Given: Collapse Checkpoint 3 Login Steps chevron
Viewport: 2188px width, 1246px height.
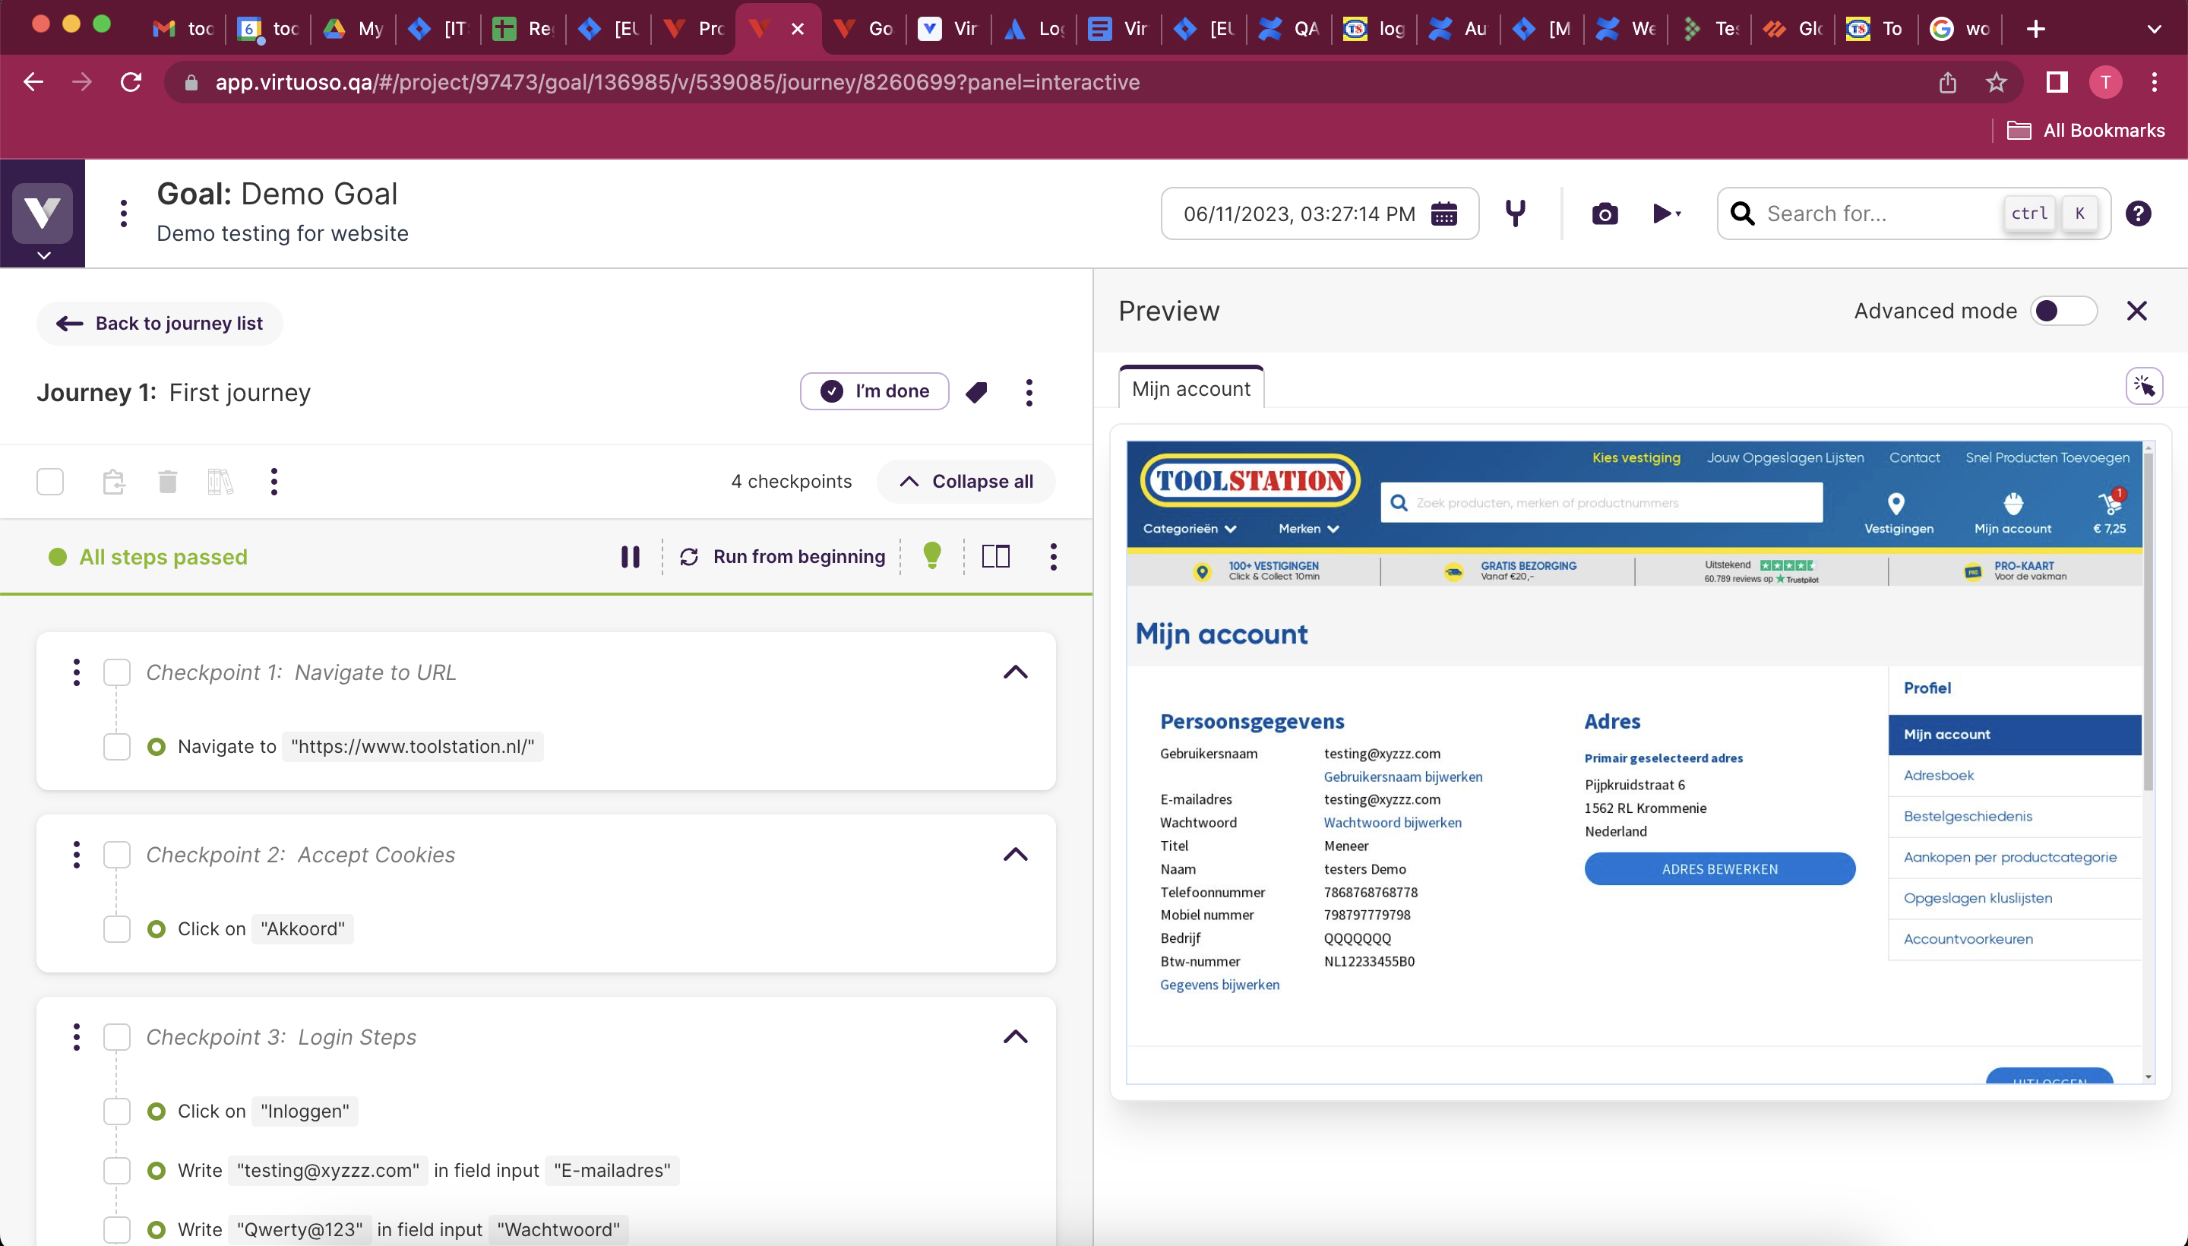Looking at the screenshot, I should tap(1015, 1036).
